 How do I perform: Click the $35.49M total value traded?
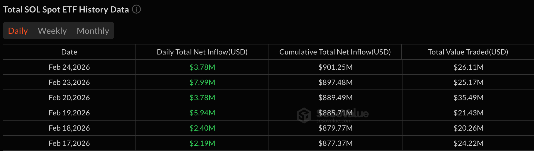pyautogui.click(x=468, y=98)
